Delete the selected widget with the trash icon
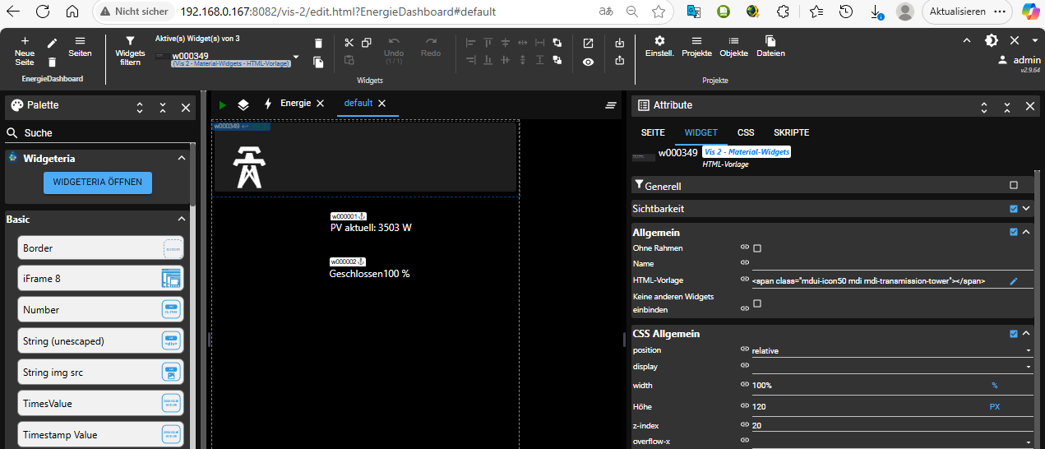 click(318, 44)
